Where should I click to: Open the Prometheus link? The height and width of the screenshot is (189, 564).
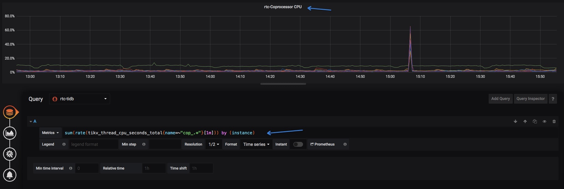[x=323, y=144]
